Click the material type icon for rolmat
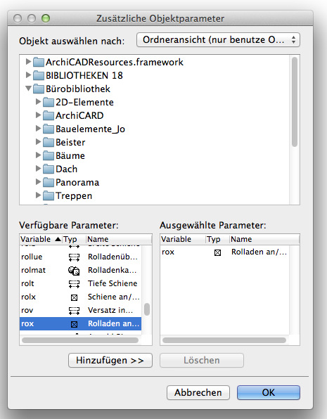 (74, 271)
